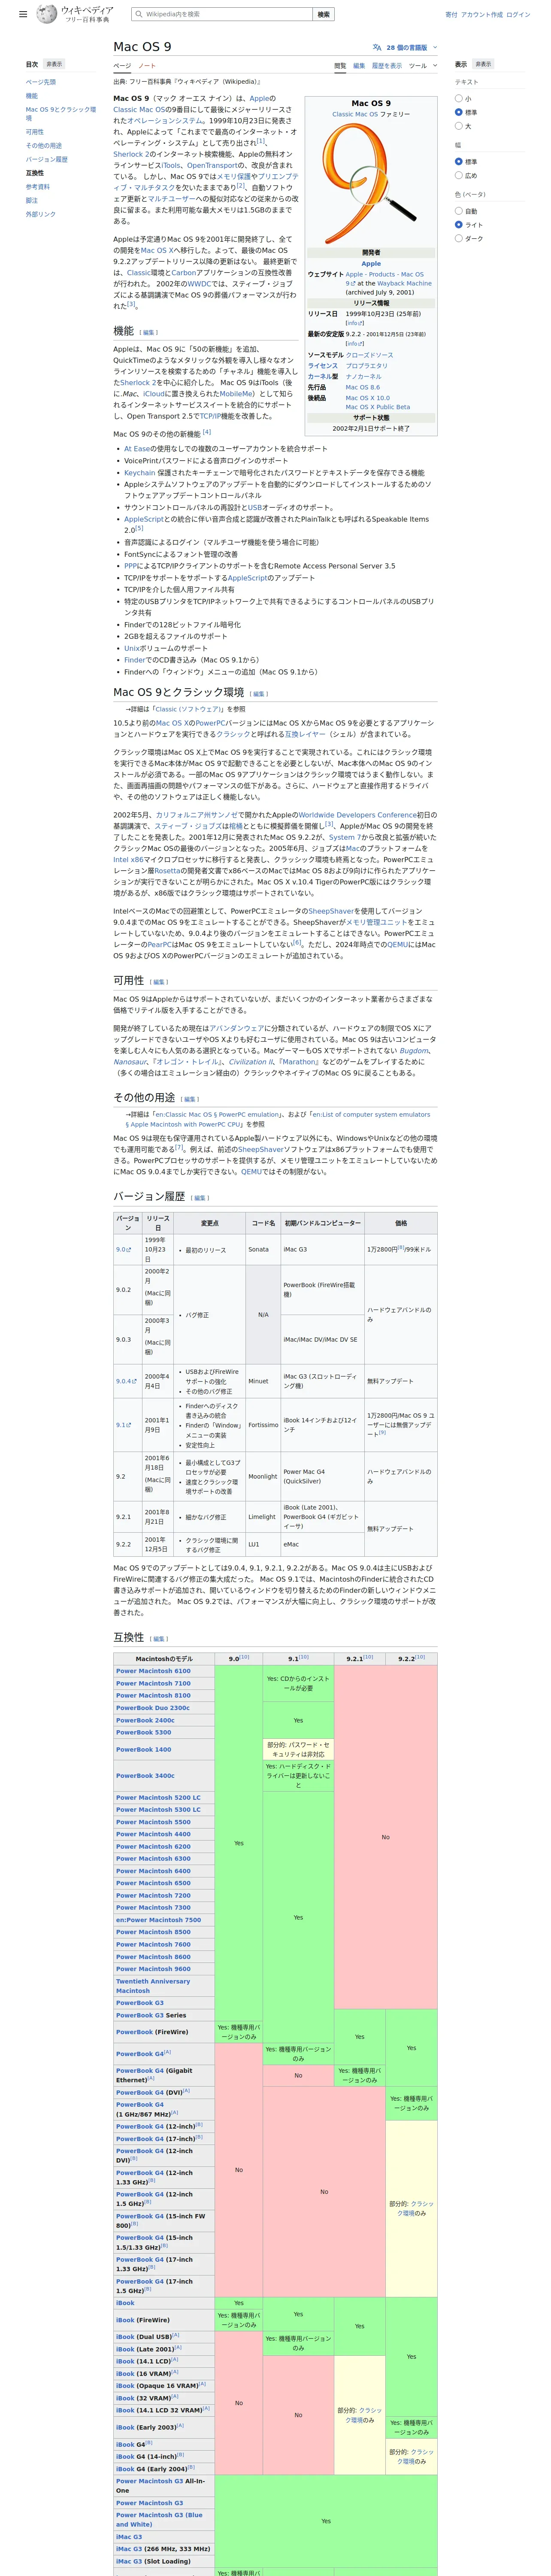Edit the バージョン履歴 section

pos(200,1198)
